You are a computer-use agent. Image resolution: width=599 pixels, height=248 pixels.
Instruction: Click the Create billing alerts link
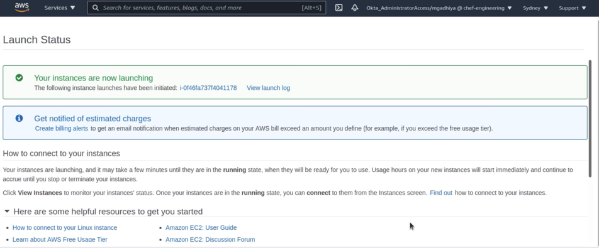(62, 128)
